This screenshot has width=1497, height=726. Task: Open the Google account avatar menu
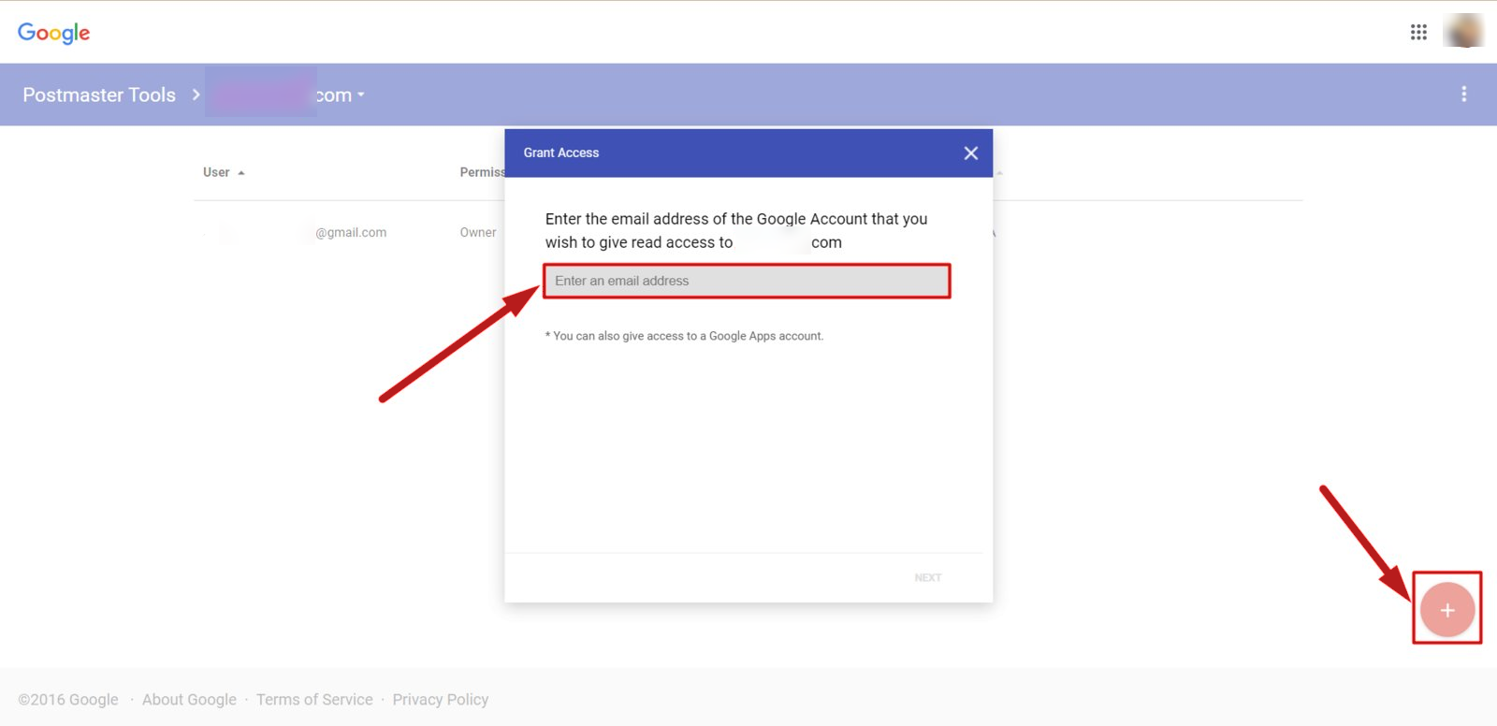[1463, 31]
